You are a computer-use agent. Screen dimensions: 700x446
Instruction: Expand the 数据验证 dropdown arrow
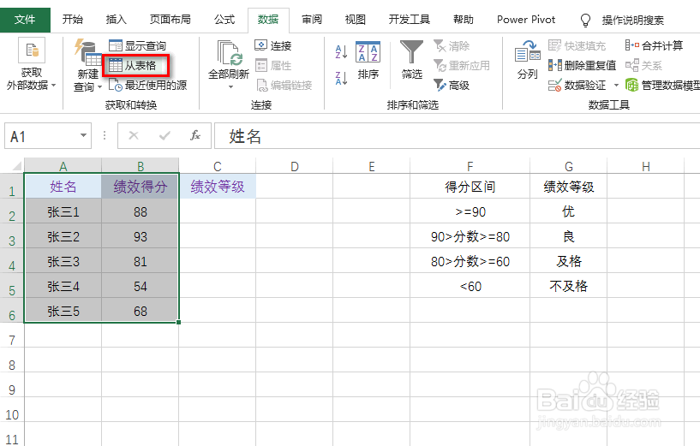pyautogui.click(x=616, y=86)
